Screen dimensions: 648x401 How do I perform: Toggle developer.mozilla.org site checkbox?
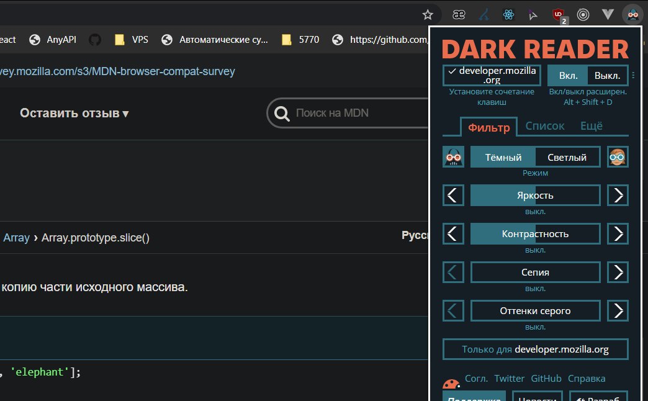[x=492, y=75]
